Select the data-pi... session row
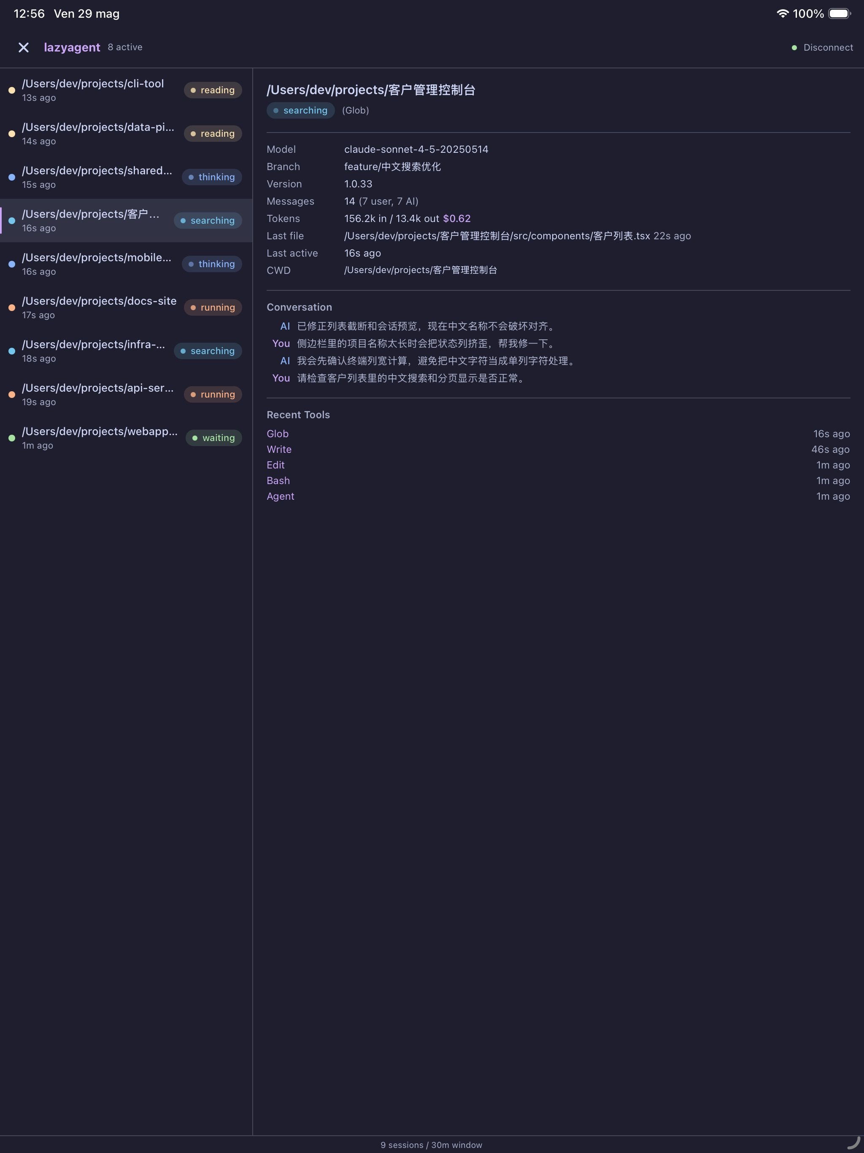 pos(126,133)
